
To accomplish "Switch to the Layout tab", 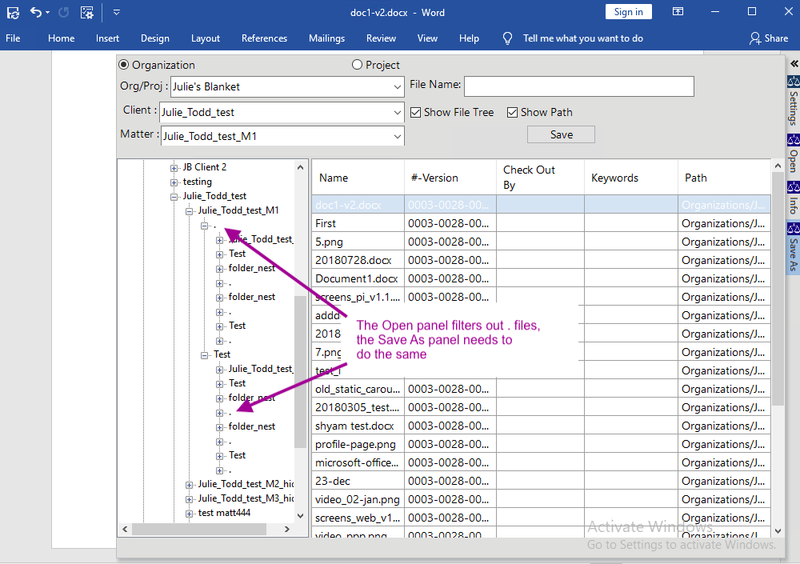I will [x=206, y=38].
